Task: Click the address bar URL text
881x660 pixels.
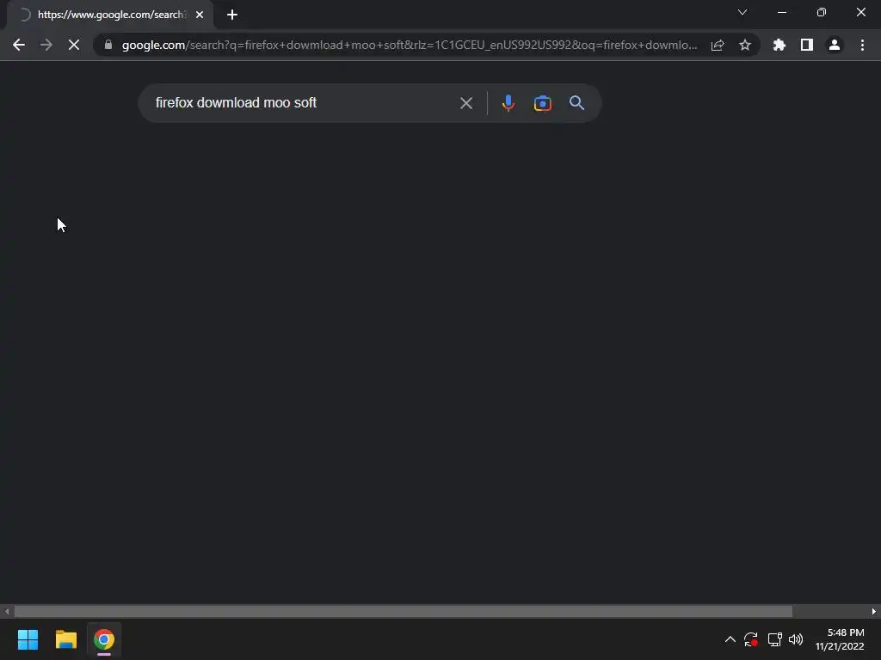Action: [x=410, y=45]
